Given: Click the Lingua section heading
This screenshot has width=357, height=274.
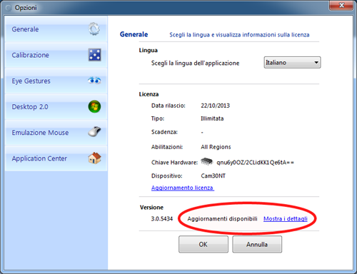Looking at the screenshot, I should [149, 50].
